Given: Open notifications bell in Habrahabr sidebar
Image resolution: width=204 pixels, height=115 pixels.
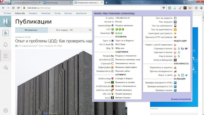Looking at the screenshot, I should click(5, 44).
